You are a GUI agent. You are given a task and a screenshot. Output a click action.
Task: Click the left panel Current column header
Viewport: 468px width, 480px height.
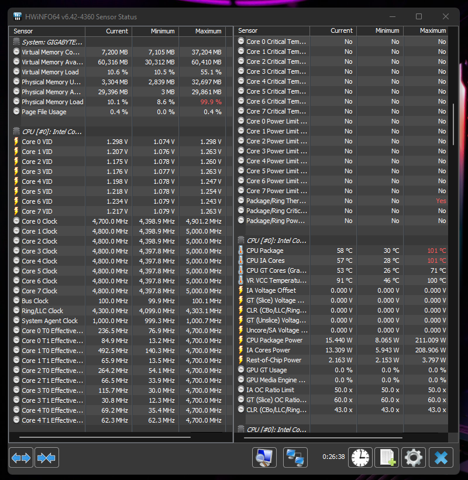pos(109,31)
